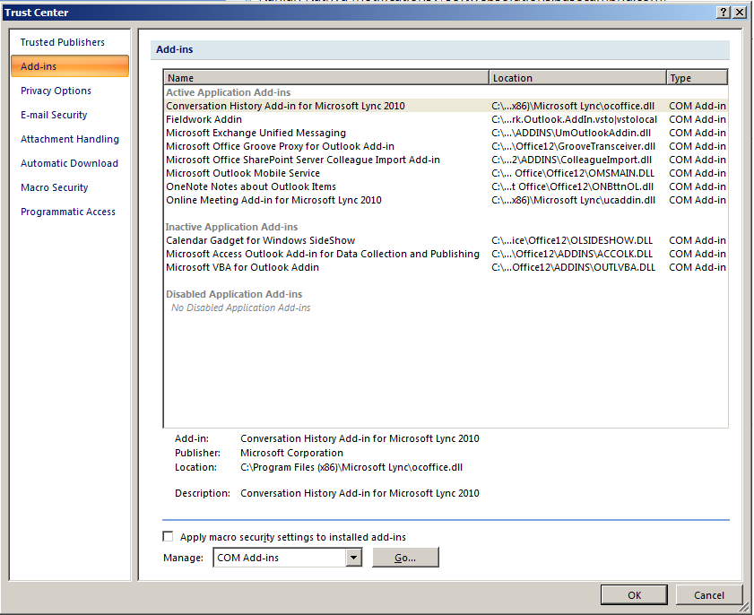754x615 pixels.
Task: Click the OUTLVBA.DLL location cell
Action: click(x=573, y=267)
